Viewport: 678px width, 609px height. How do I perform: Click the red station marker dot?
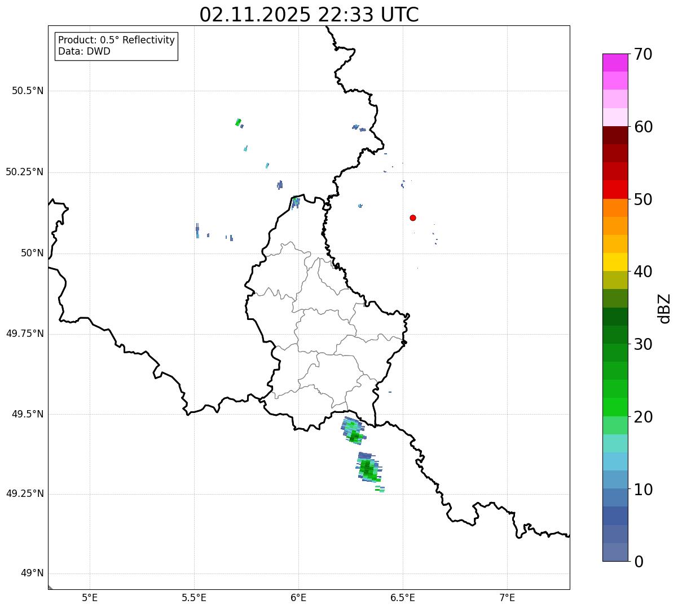click(x=413, y=217)
